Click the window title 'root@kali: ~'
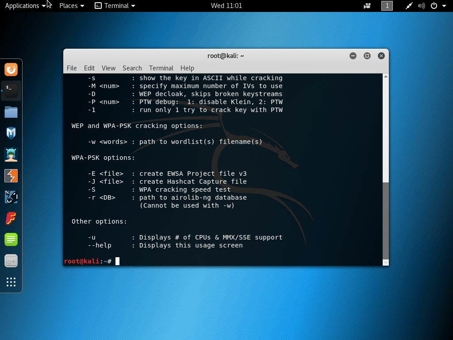 pos(226,56)
